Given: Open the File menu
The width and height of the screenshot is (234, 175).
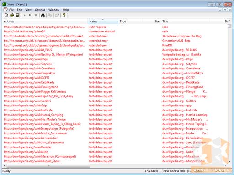Looking at the screenshot, I should tap(11, 10).
